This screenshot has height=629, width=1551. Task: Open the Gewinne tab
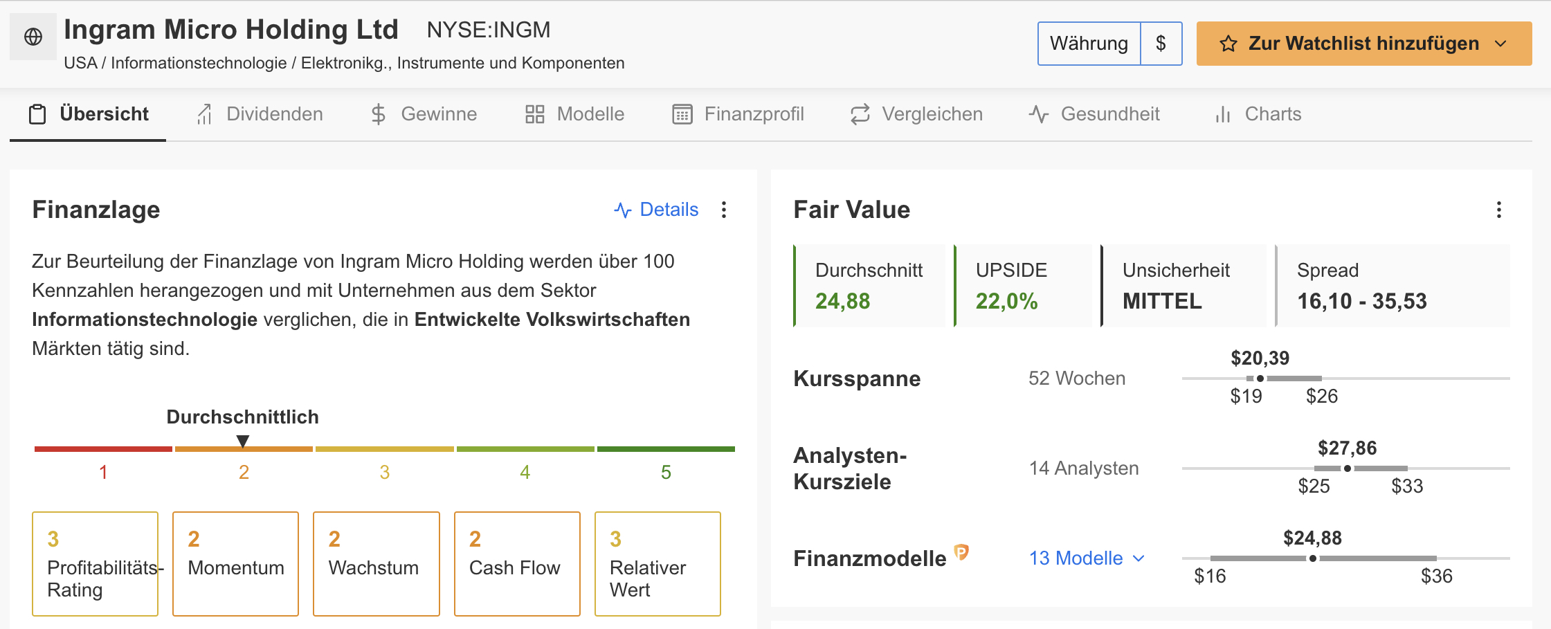pos(424,114)
